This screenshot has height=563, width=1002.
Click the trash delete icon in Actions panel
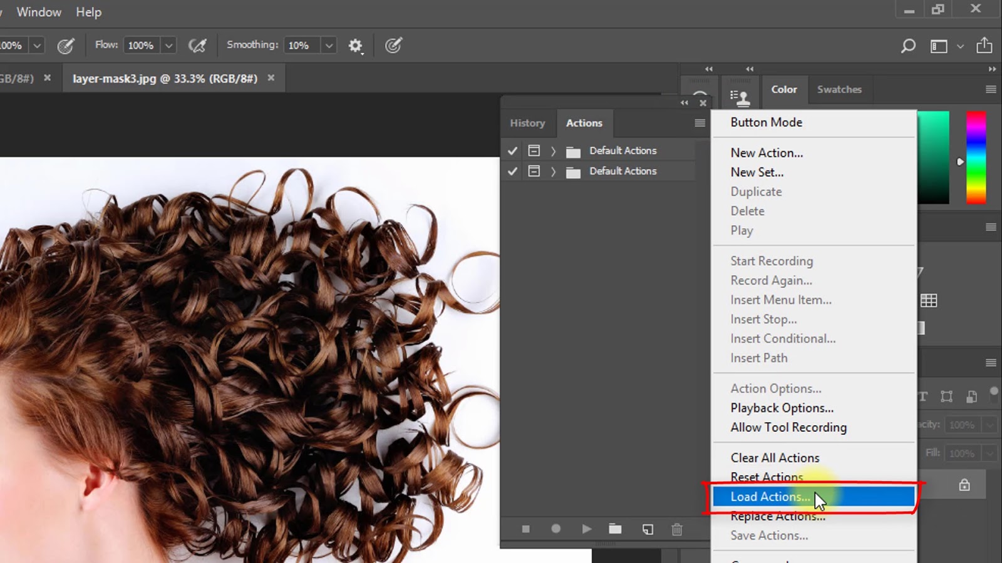pos(677,529)
